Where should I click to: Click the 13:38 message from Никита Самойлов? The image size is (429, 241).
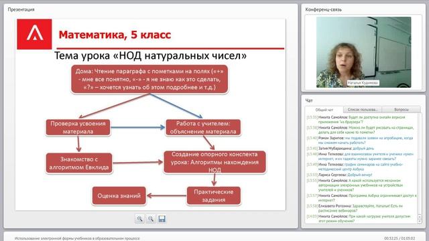coord(361,130)
